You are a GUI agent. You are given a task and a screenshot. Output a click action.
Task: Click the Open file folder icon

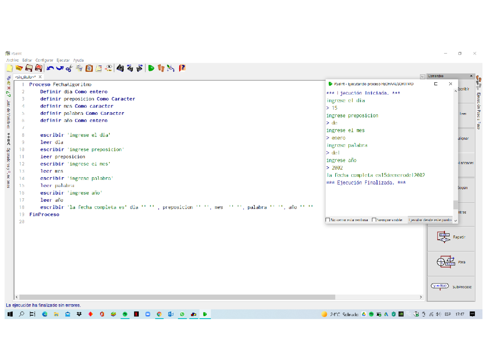(x=19, y=68)
